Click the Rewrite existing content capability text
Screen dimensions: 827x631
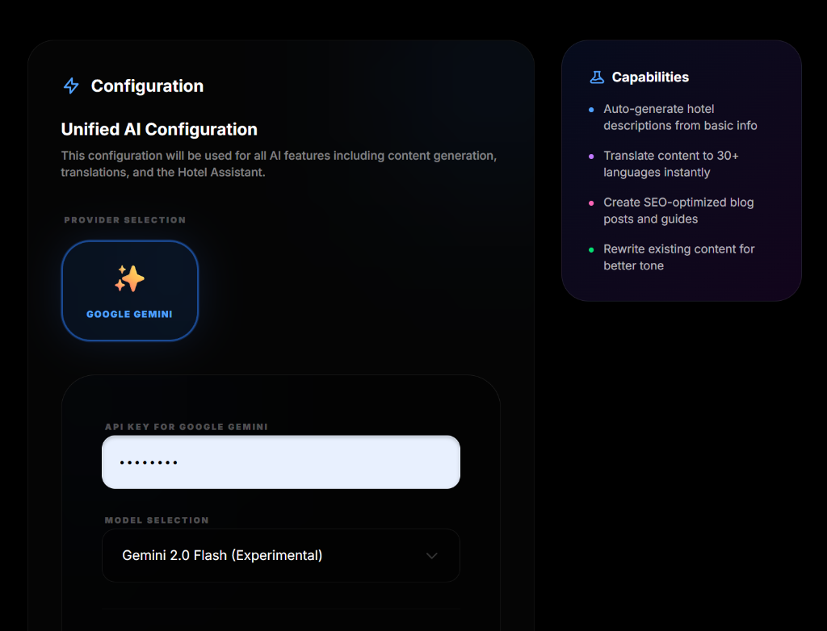click(x=678, y=257)
